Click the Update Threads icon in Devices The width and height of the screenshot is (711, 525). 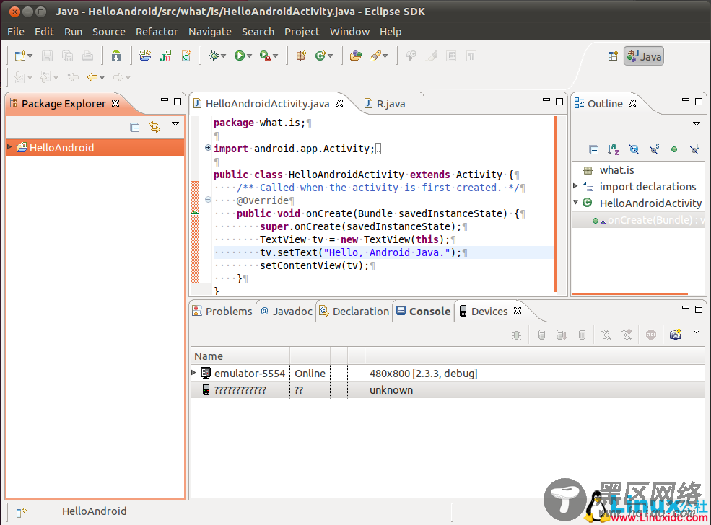point(606,335)
